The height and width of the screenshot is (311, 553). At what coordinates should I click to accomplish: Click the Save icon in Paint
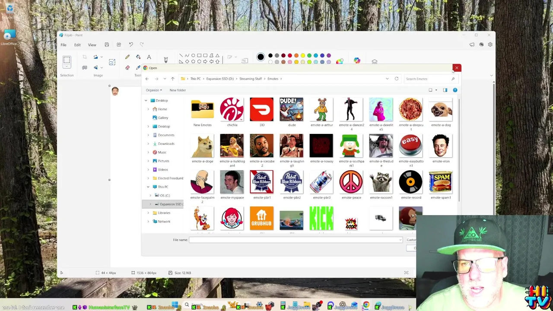pos(107,44)
